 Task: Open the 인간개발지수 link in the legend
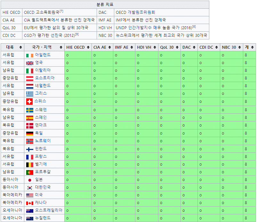(140, 28)
